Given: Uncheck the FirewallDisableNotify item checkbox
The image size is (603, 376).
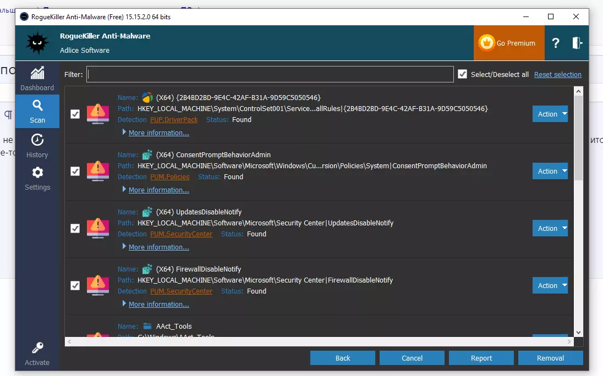Looking at the screenshot, I should coord(75,286).
